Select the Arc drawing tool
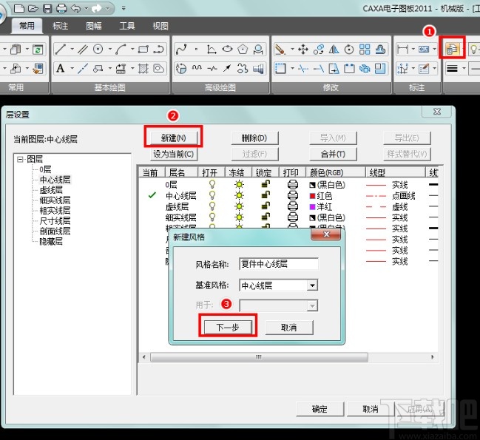This screenshot has width=480, height=440. [121, 49]
